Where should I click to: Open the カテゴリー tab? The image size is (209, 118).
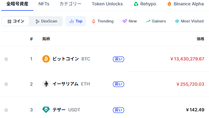[x=70, y=4]
